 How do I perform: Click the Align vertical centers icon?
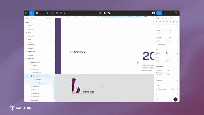coord(171,22)
